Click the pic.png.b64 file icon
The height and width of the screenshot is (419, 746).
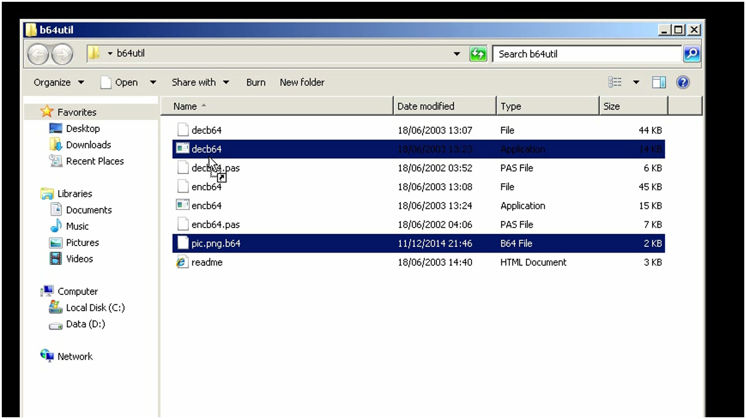[x=182, y=243]
